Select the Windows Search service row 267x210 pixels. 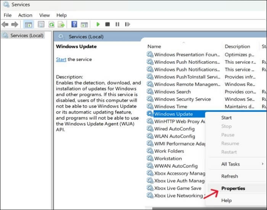(172, 92)
